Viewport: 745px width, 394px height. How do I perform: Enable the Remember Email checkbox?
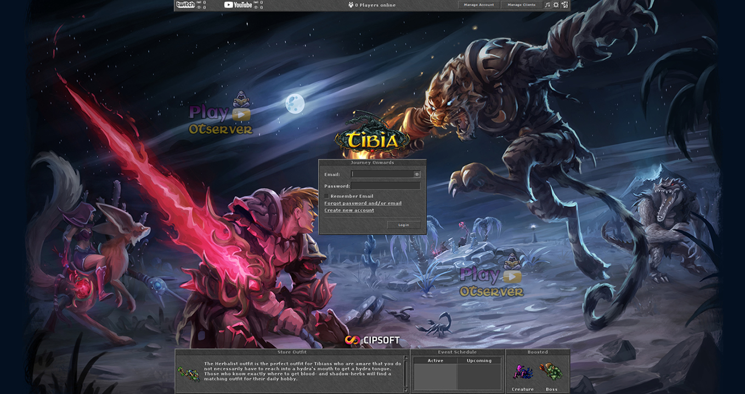326,196
